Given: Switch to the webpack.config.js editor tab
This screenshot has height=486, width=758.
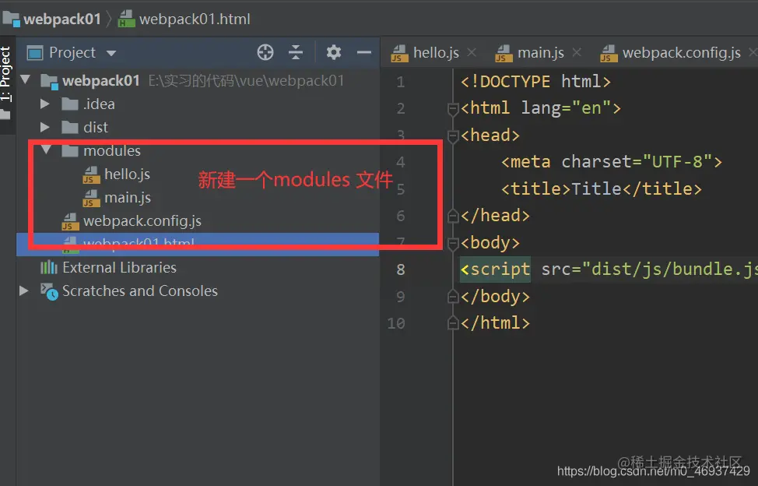Looking at the screenshot, I should 682,52.
